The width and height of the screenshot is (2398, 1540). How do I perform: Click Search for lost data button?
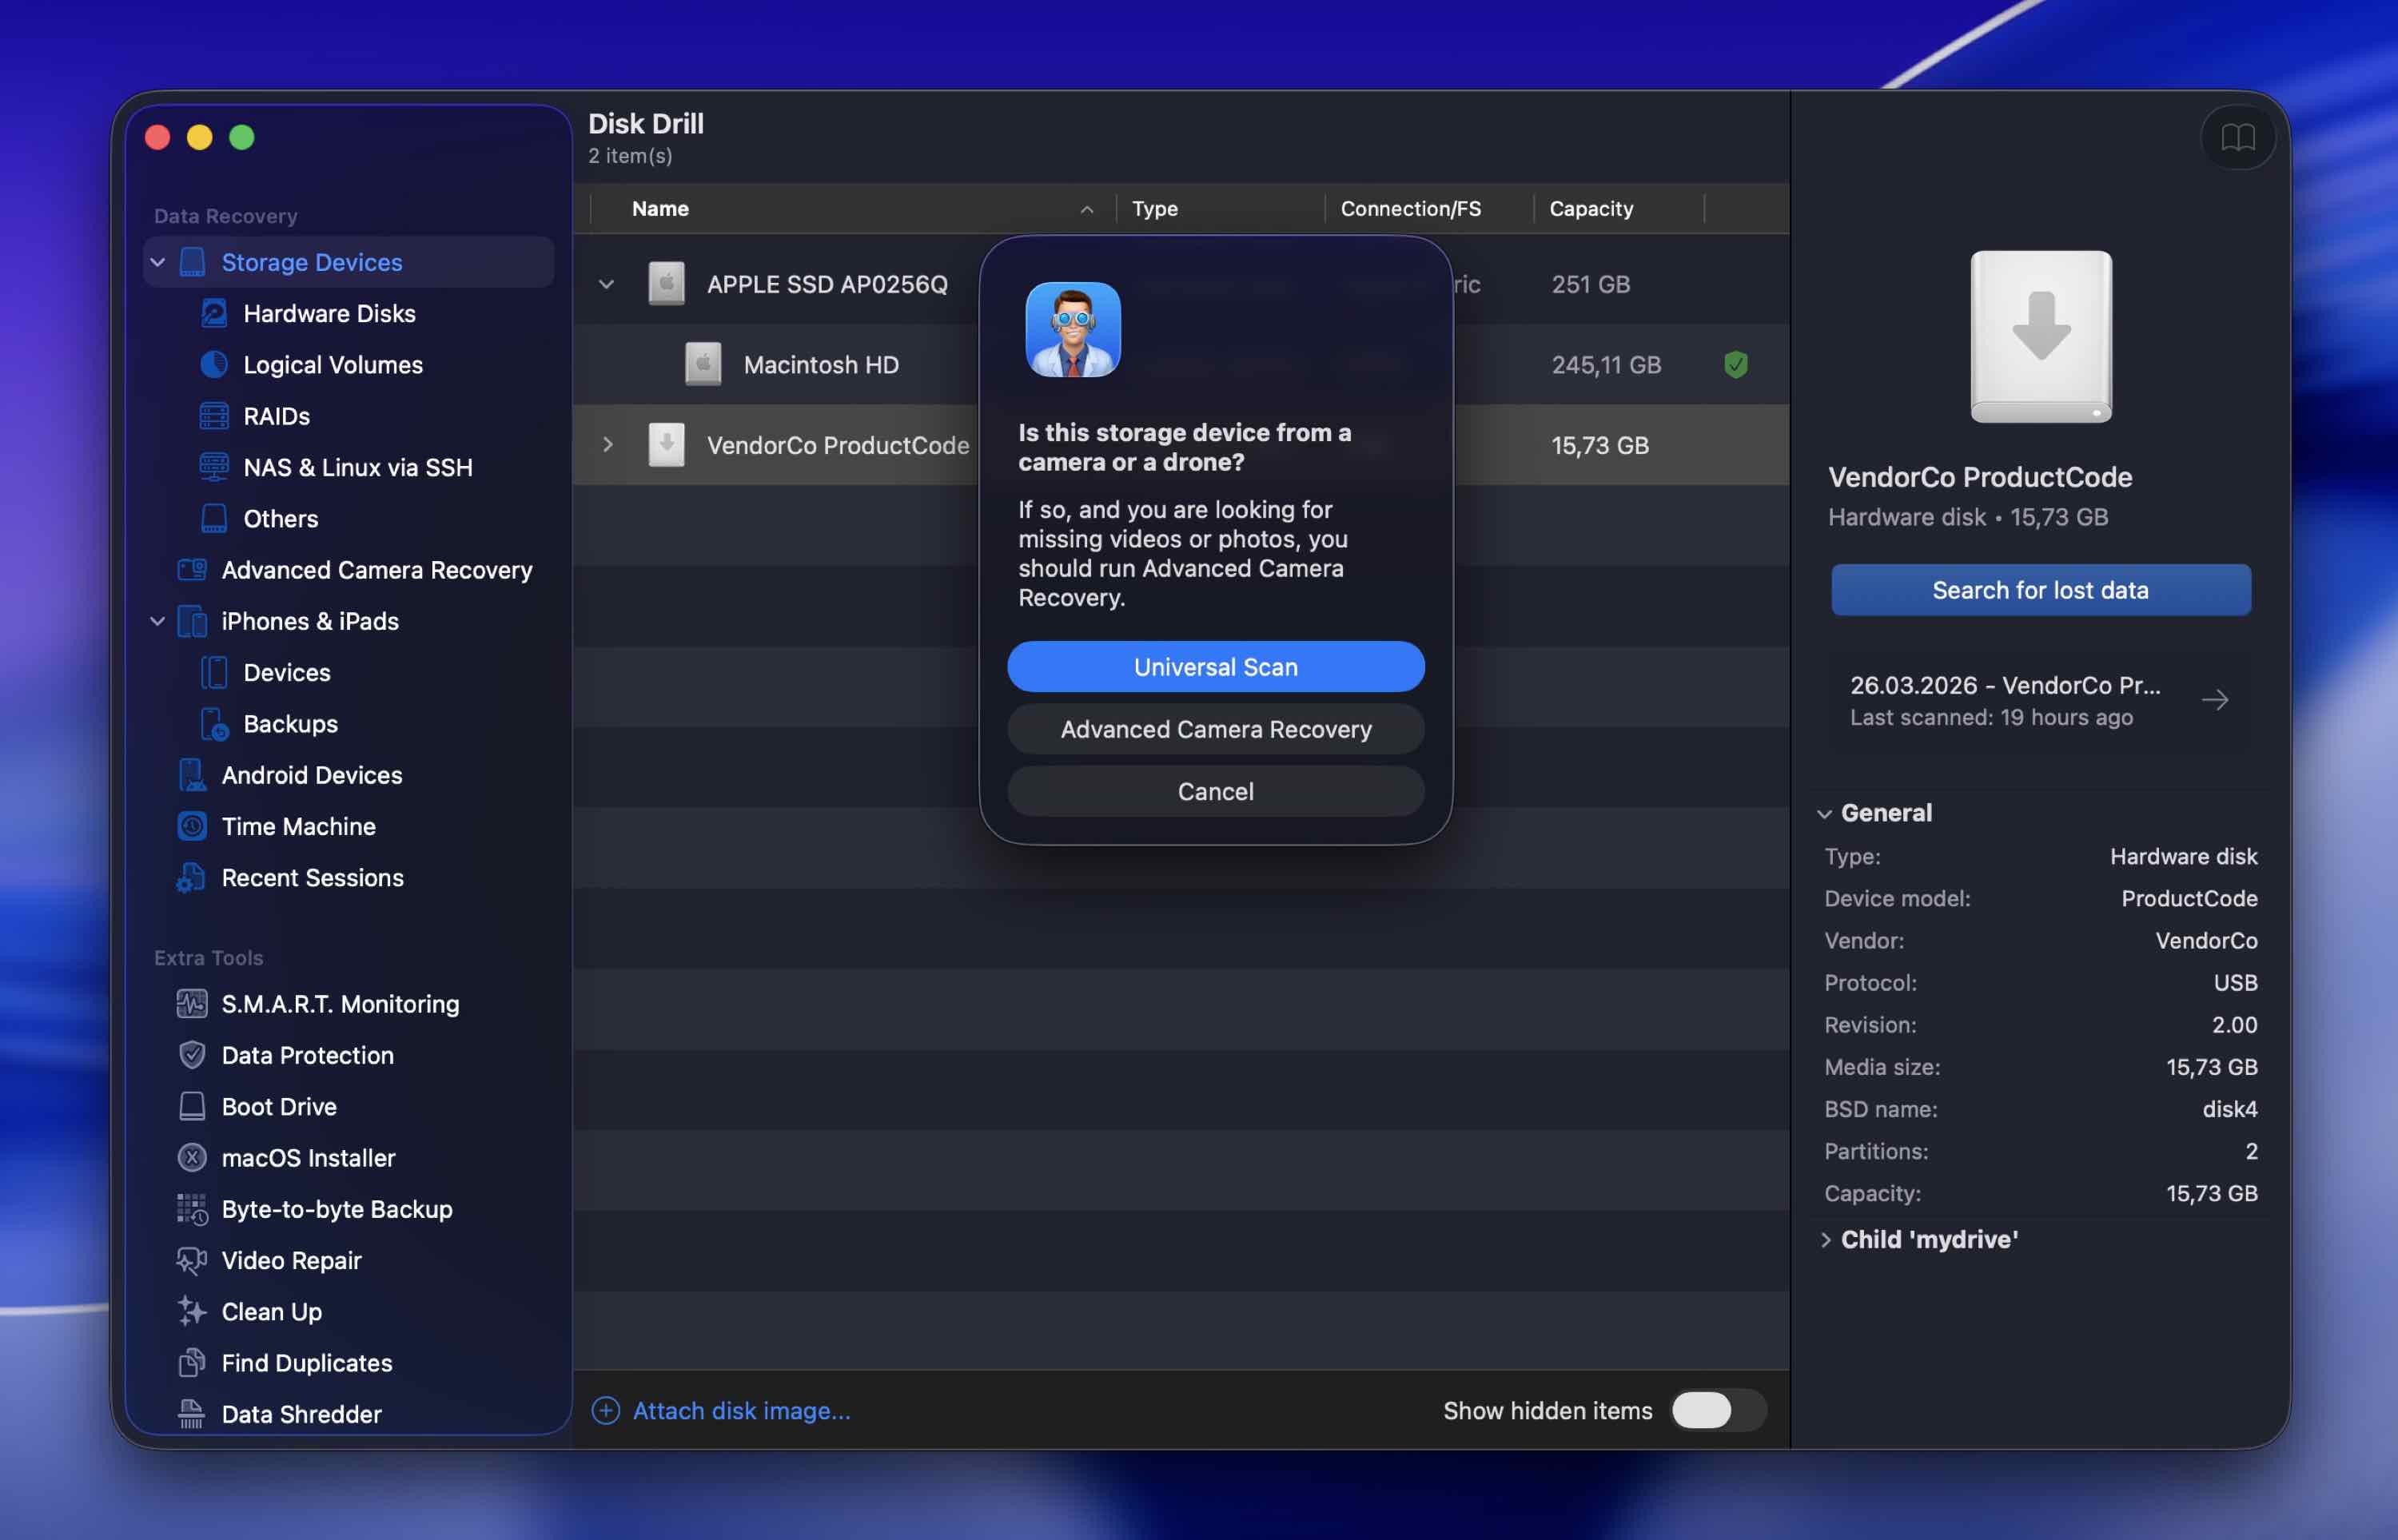tap(2041, 590)
